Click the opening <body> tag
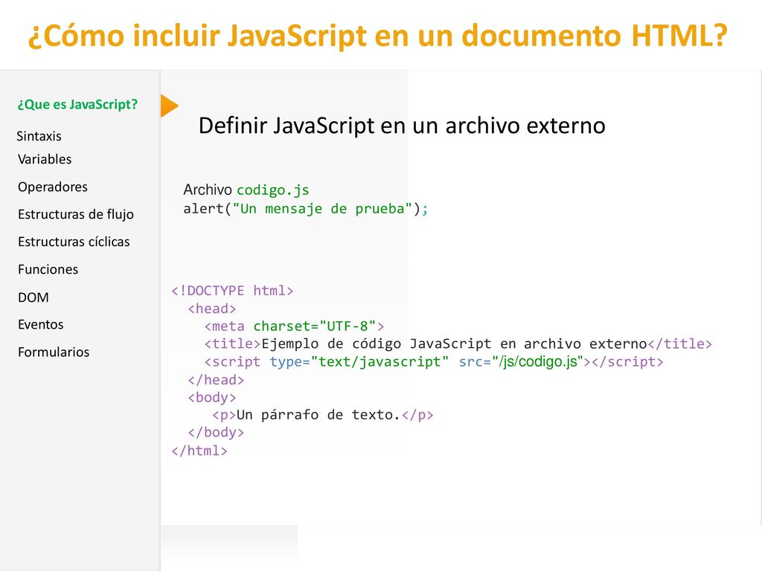Image resolution: width=762 pixels, height=571 pixels. pyautogui.click(x=212, y=398)
